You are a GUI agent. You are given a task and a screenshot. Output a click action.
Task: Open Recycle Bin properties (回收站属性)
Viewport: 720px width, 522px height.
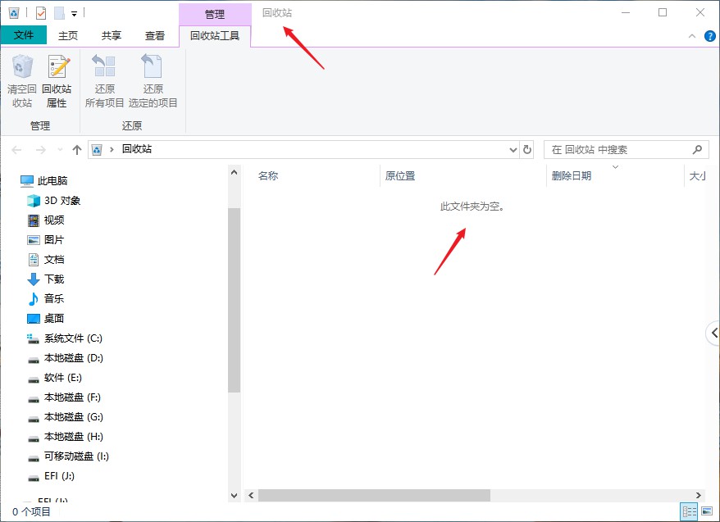[x=57, y=82]
